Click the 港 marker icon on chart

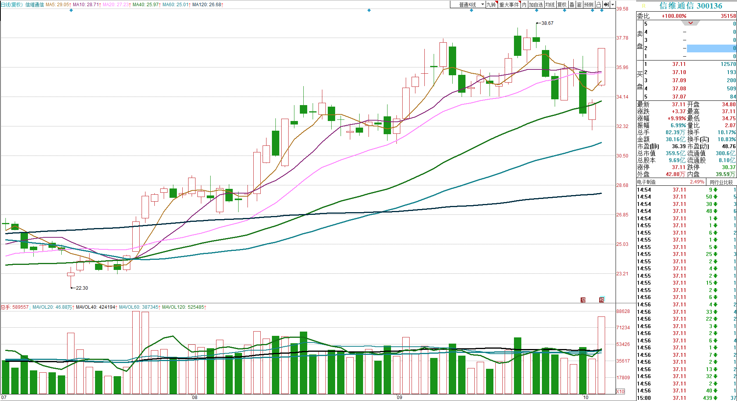(583, 300)
